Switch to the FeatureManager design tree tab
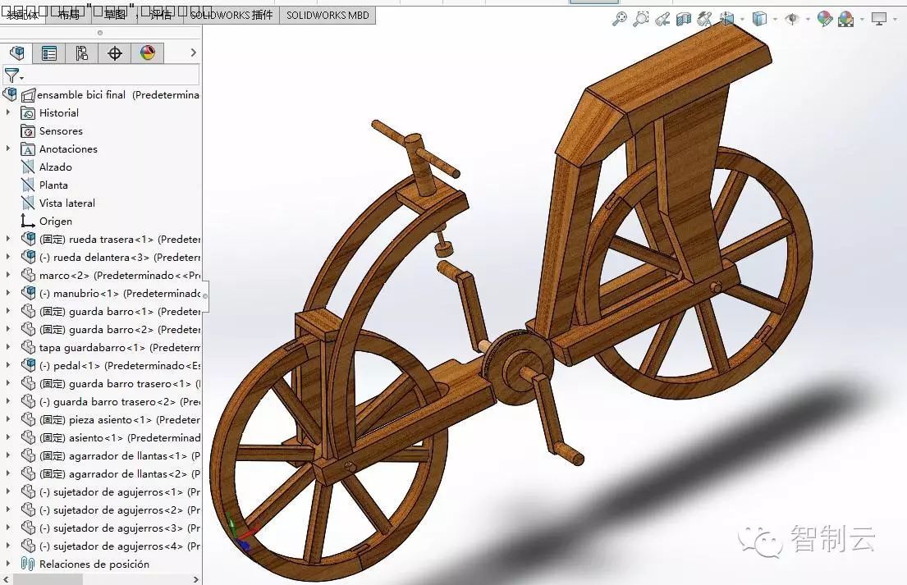This screenshot has height=585, width=907. pos(16,53)
